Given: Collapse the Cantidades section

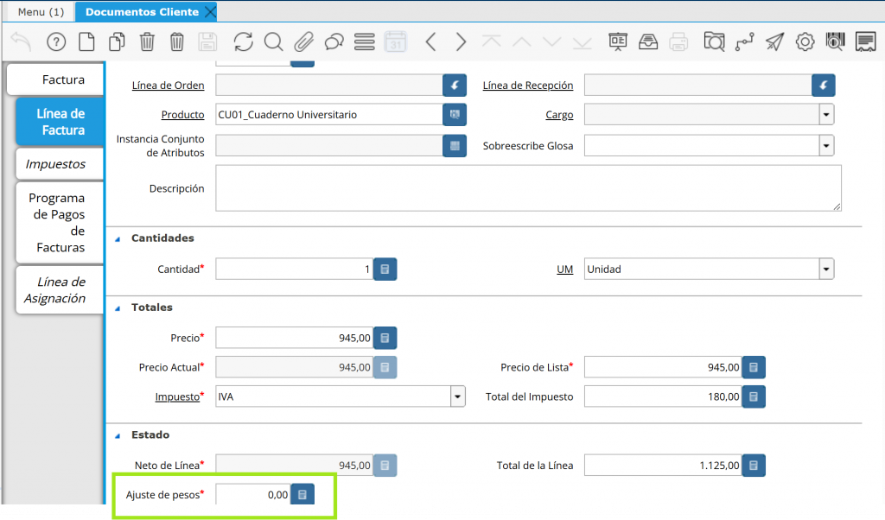Looking at the screenshot, I should tap(118, 239).
